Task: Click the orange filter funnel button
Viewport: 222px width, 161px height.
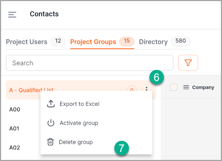Action: 188,63
